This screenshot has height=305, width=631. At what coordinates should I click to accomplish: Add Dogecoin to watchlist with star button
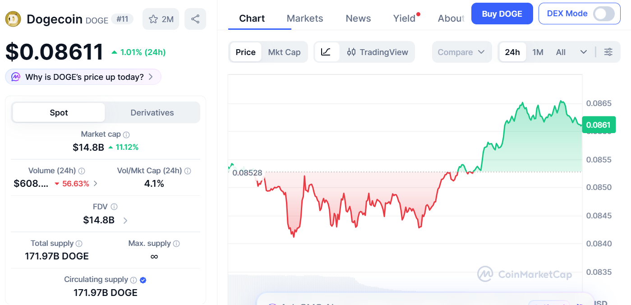(x=161, y=19)
